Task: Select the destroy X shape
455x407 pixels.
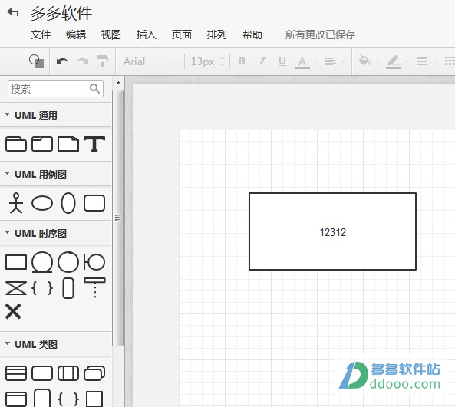Action: [13, 311]
